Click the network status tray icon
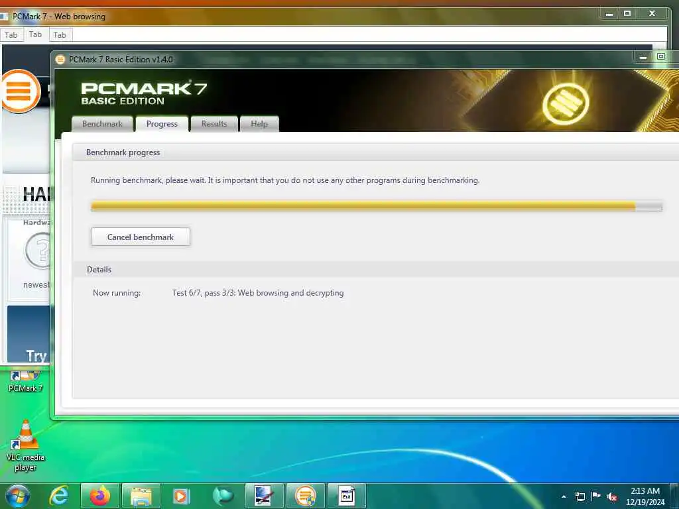 click(x=580, y=496)
